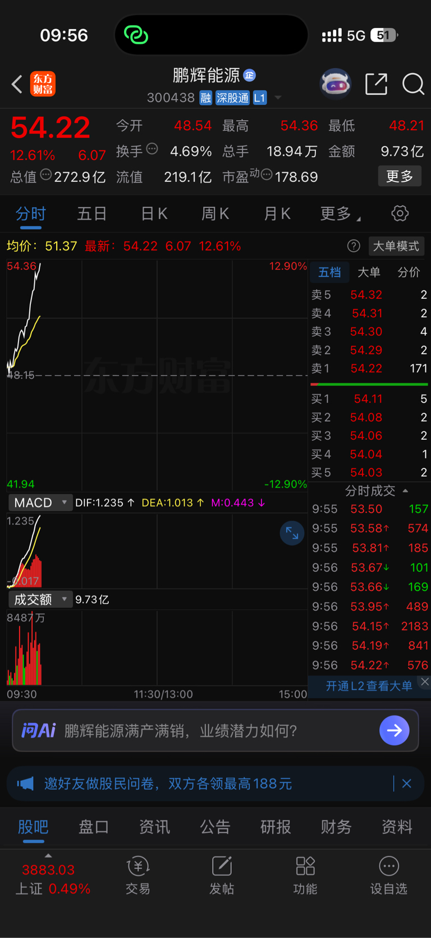Screen dimensions: 431x938
Task: Open the 财务 finance tab
Action: point(336,827)
